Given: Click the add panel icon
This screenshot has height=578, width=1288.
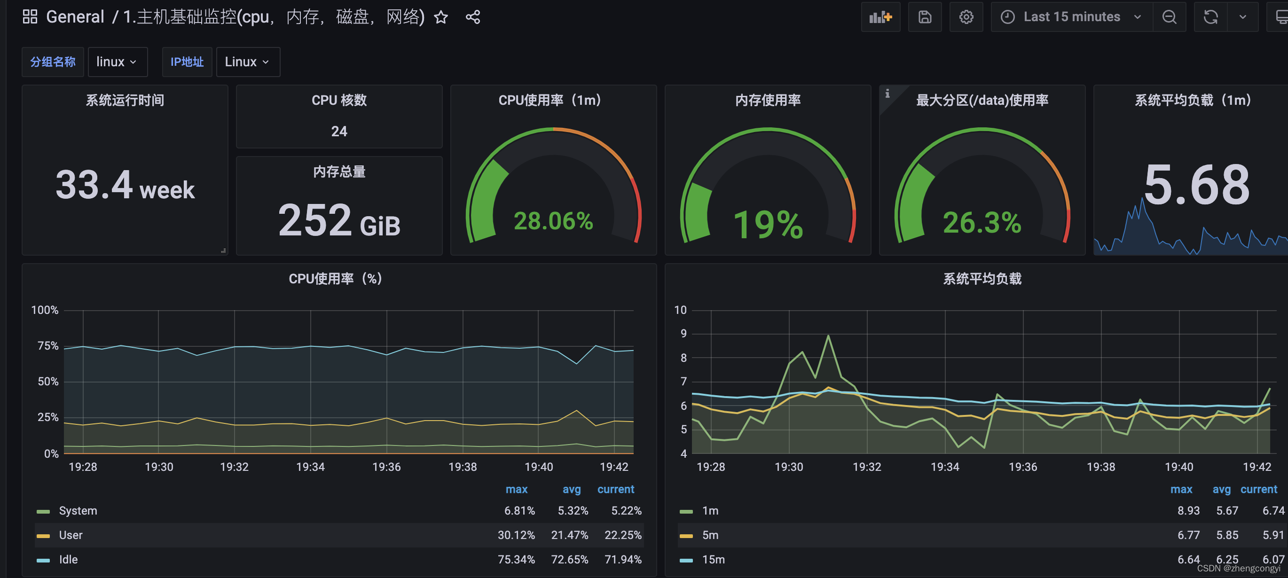Looking at the screenshot, I should (x=880, y=17).
